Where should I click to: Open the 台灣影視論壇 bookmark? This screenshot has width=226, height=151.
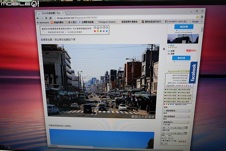[x=86, y=22]
